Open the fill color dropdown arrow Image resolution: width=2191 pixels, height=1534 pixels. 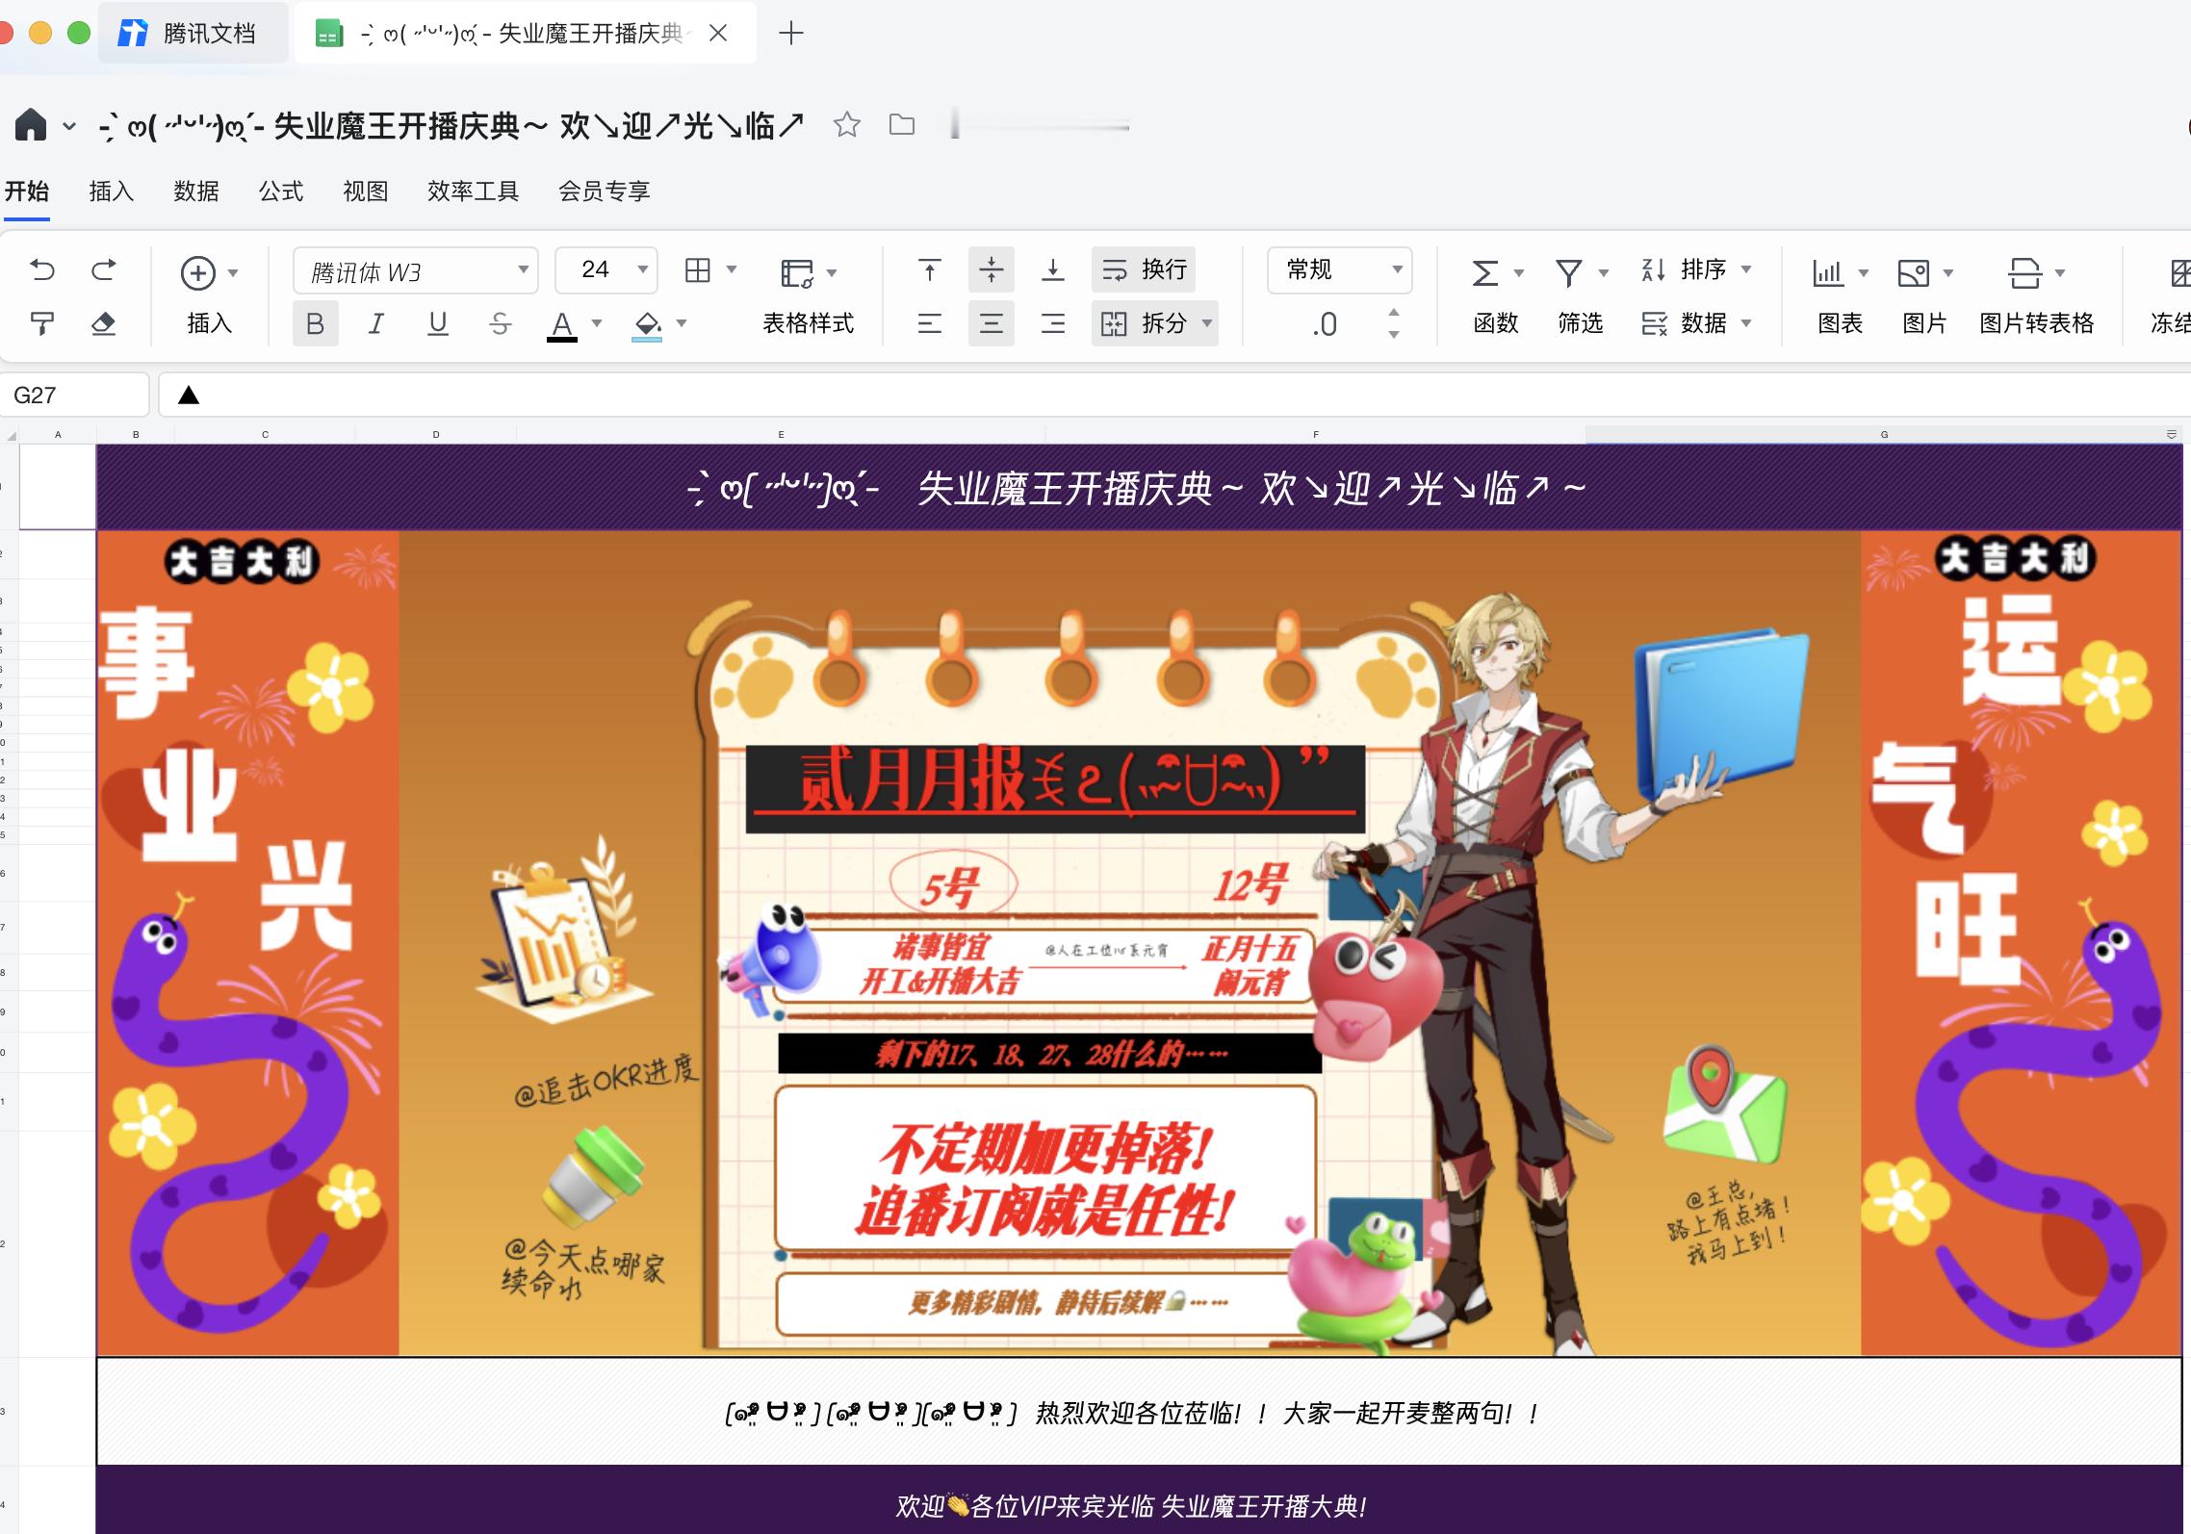tap(682, 323)
